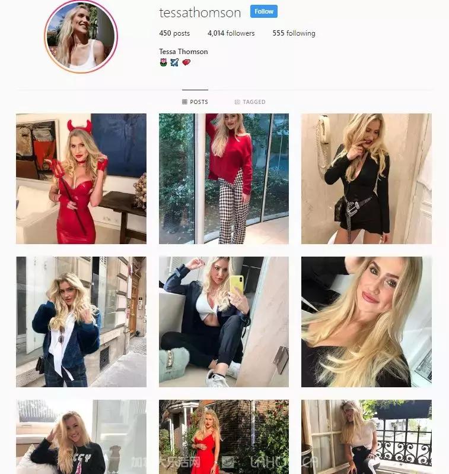Click the red heart emoji in bio
This screenshot has height=474, width=449.
point(186,62)
